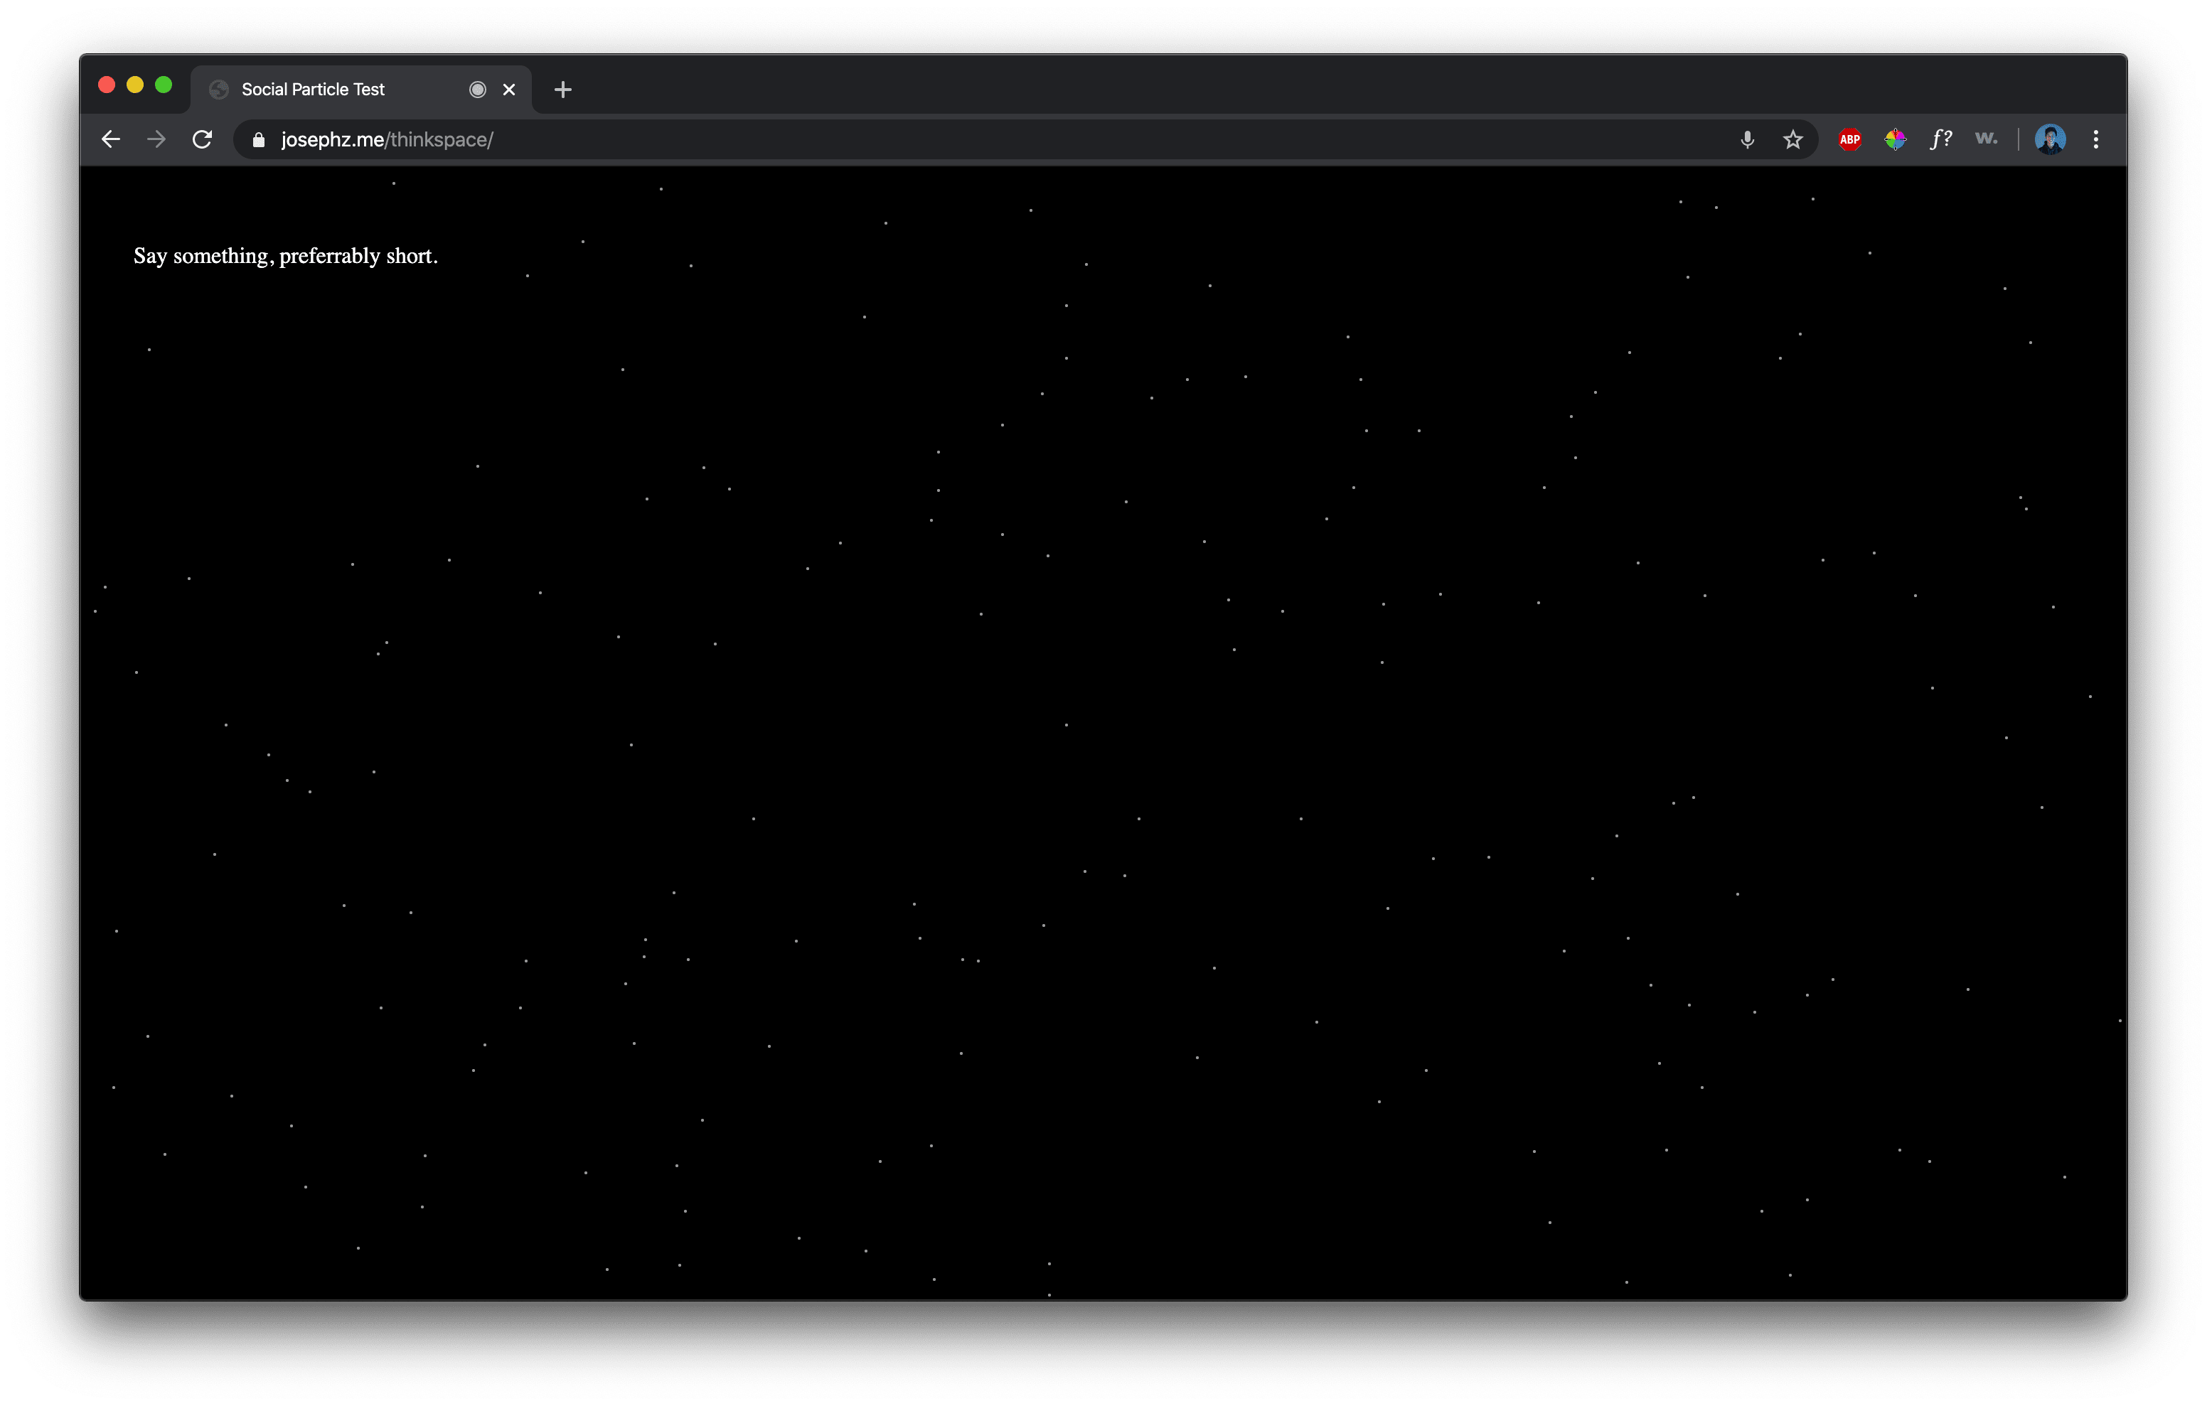The width and height of the screenshot is (2207, 1406).
Task: Minimize the window with yellow button
Action: (134, 85)
